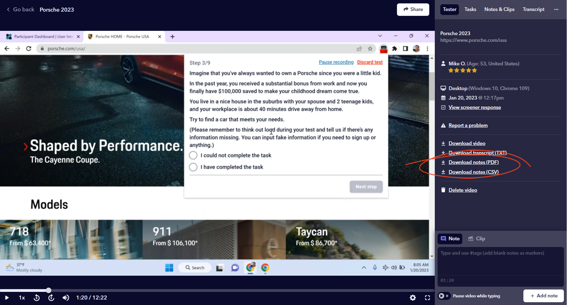Rewind video five seconds
Image resolution: width=567 pixels, height=305 pixels.
point(37,298)
